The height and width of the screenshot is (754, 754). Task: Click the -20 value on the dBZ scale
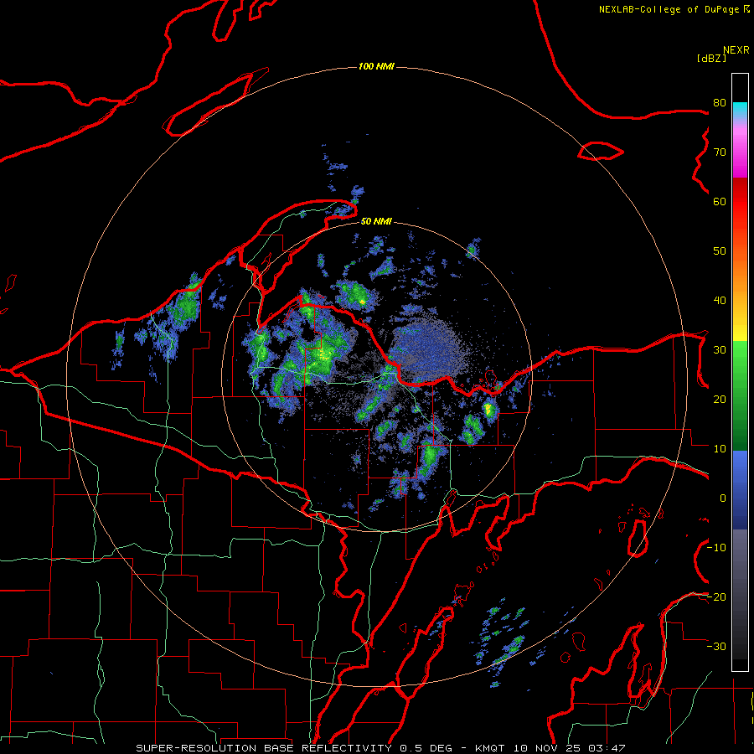[x=716, y=596]
